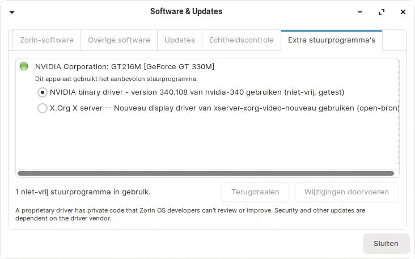Select the Echtheidscontrole tab
This screenshot has width=415, height=259.
pyautogui.click(x=242, y=40)
